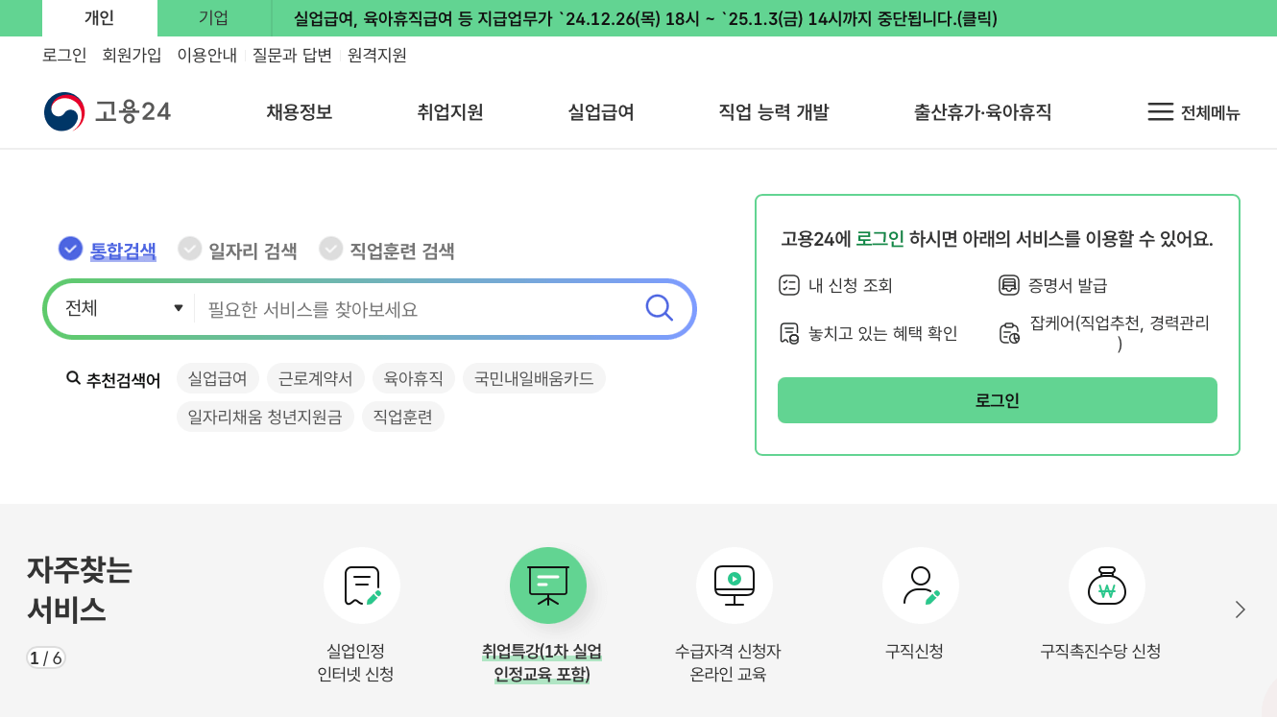Switch to 직업훈련 검색 mode
The image size is (1277, 717).
click(x=389, y=249)
